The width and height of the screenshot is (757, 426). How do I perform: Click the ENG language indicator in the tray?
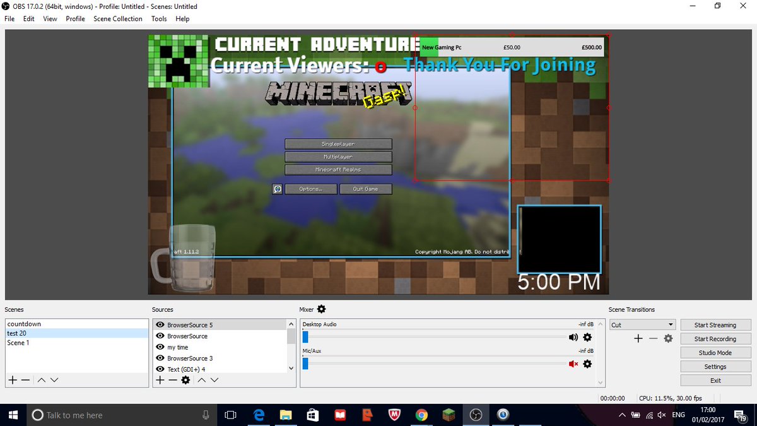[x=679, y=415]
